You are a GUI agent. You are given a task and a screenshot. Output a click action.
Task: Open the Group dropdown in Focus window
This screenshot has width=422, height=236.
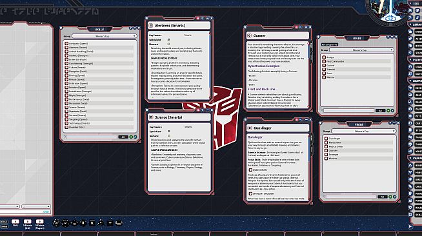coord(363,131)
